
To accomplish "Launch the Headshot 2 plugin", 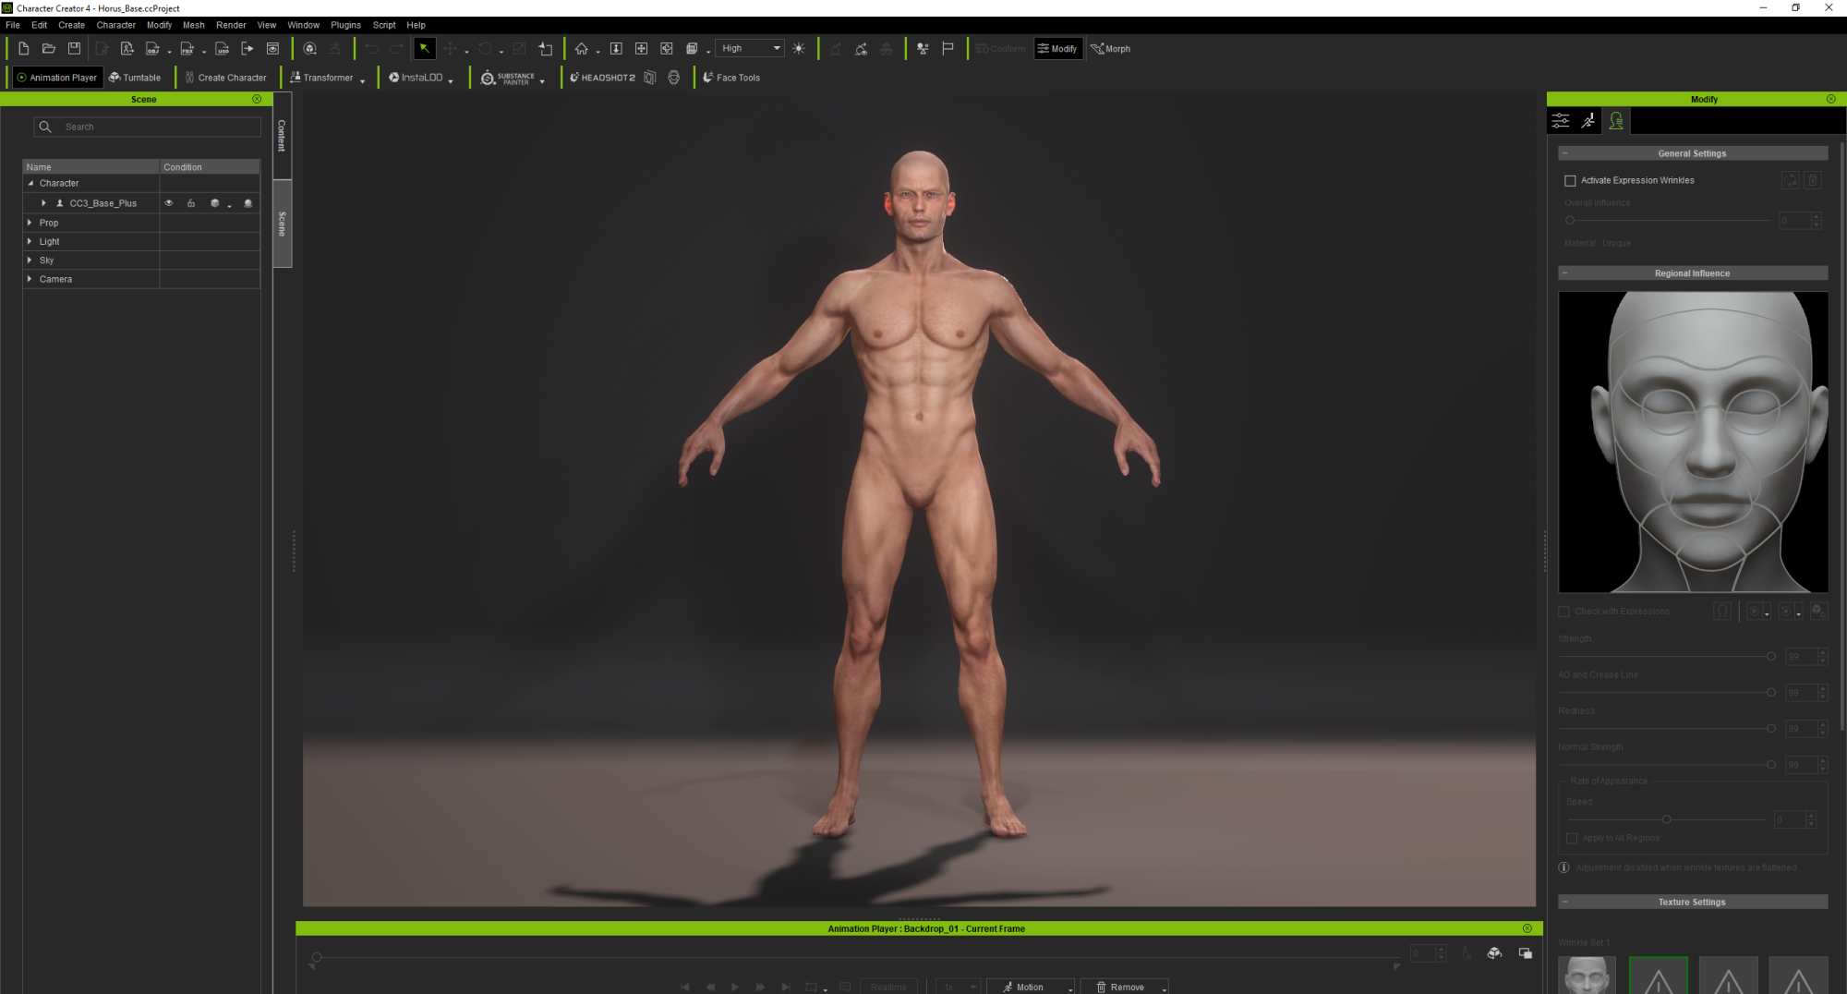I will [602, 78].
